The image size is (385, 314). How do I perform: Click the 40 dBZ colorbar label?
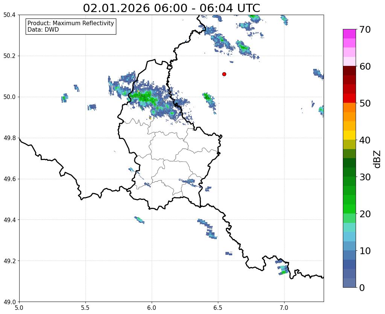point(365,140)
